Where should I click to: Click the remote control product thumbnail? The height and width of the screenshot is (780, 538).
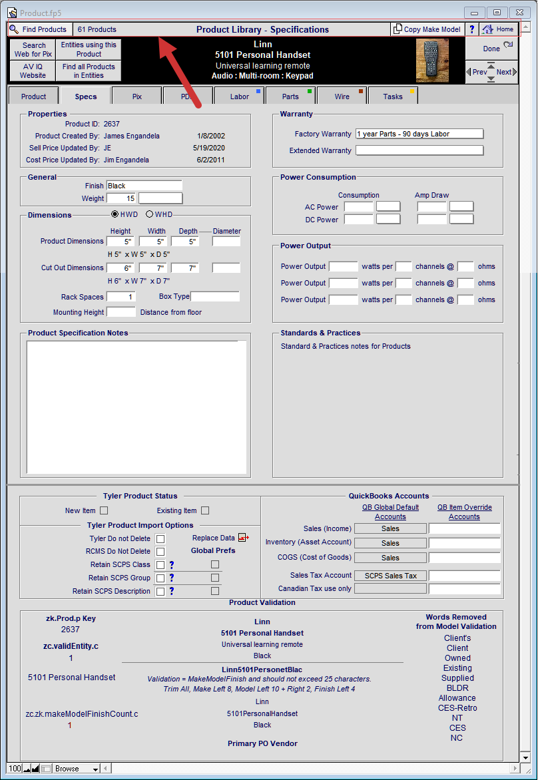(432, 61)
